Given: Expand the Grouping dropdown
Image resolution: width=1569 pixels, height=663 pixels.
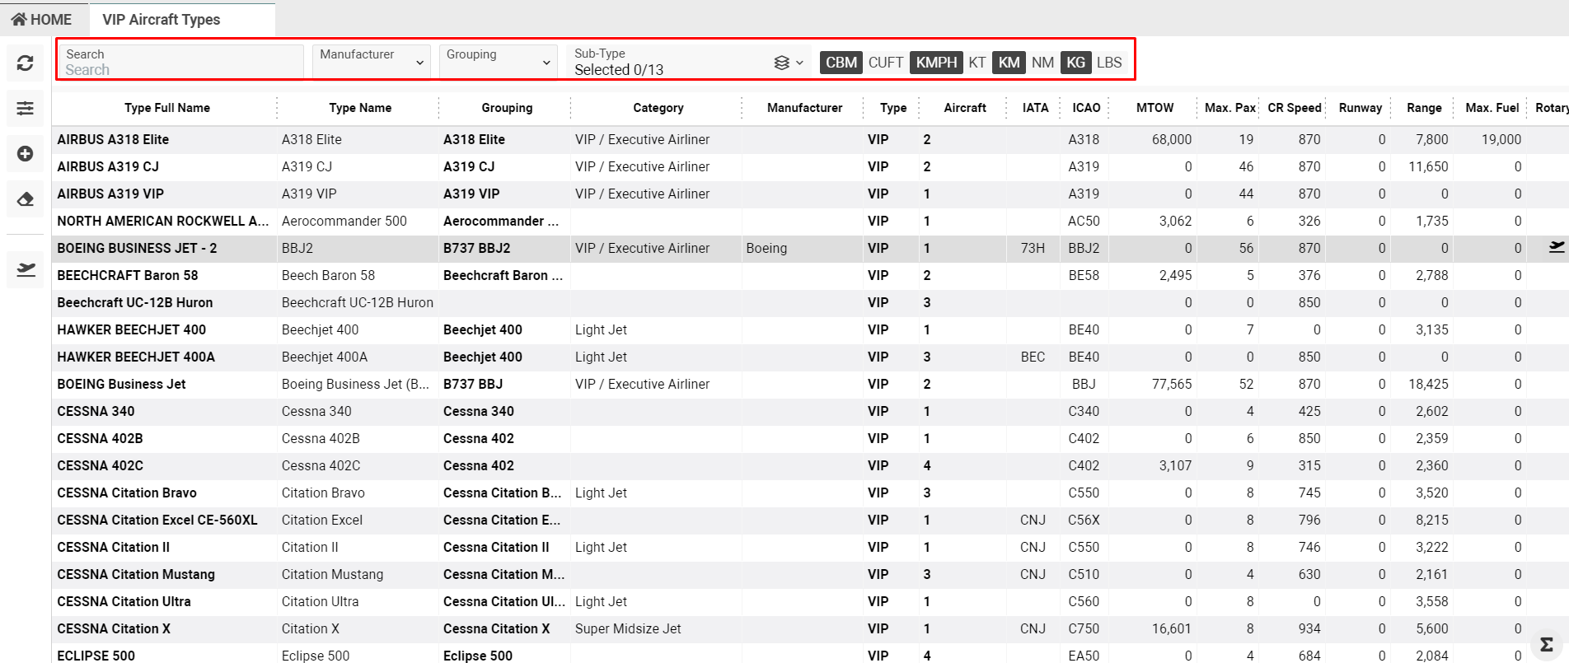Looking at the screenshot, I should coord(499,62).
